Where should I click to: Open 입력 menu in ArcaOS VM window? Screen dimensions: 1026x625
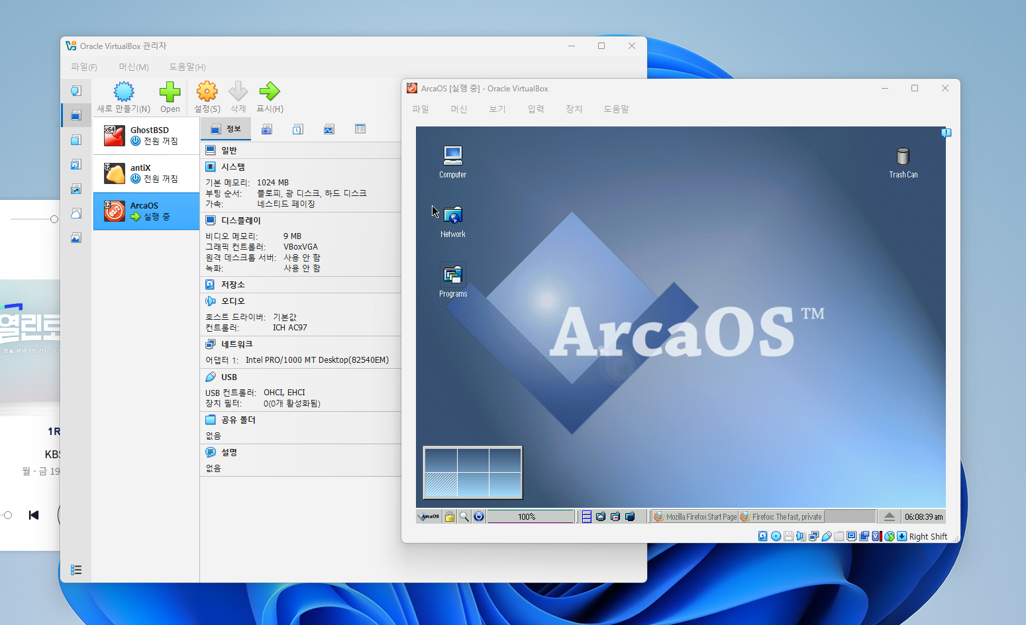tap(536, 109)
